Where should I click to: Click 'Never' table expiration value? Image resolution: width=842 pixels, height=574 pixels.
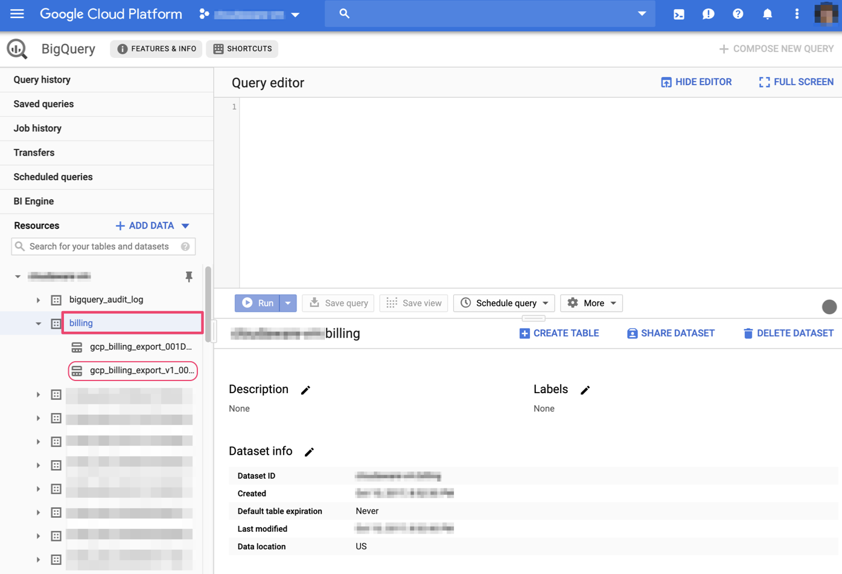[367, 511]
